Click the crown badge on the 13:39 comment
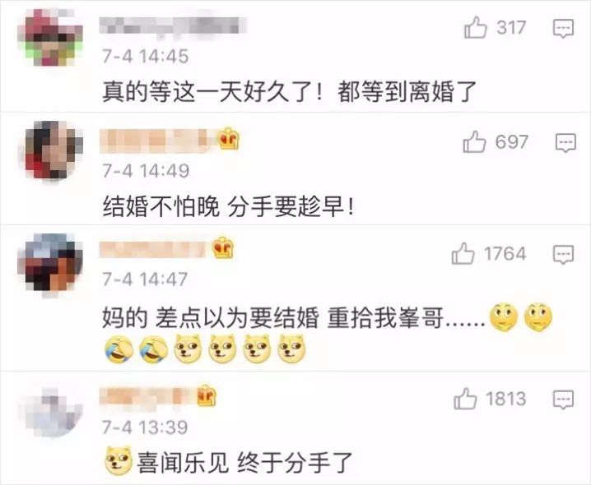The image size is (591, 485). point(207,395)
